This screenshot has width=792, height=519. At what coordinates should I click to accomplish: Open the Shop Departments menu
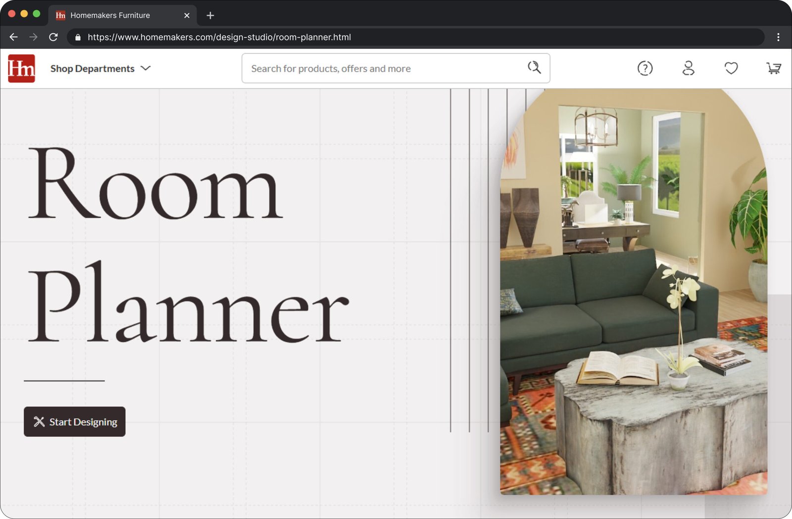92,69
